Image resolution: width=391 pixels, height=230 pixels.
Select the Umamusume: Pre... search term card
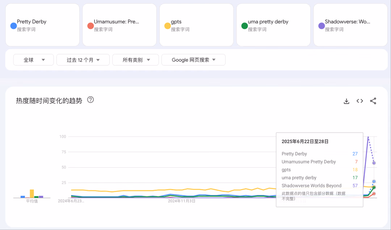coord(119,25)
